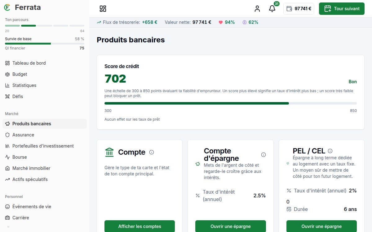Screen dimensions: 372x232
Task: Go to Carrière page
Action: coord(45,218)
